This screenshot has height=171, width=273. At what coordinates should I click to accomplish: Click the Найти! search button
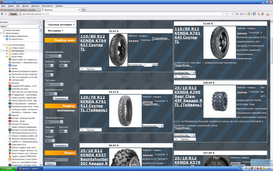50,164
